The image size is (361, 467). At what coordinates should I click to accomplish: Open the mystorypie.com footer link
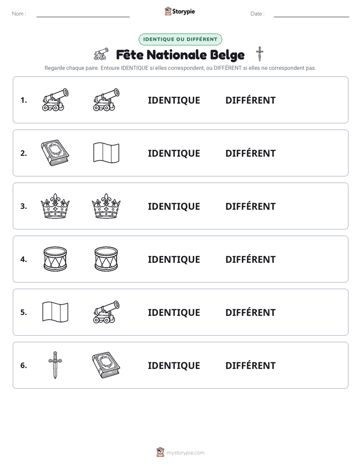pos(180,452)
